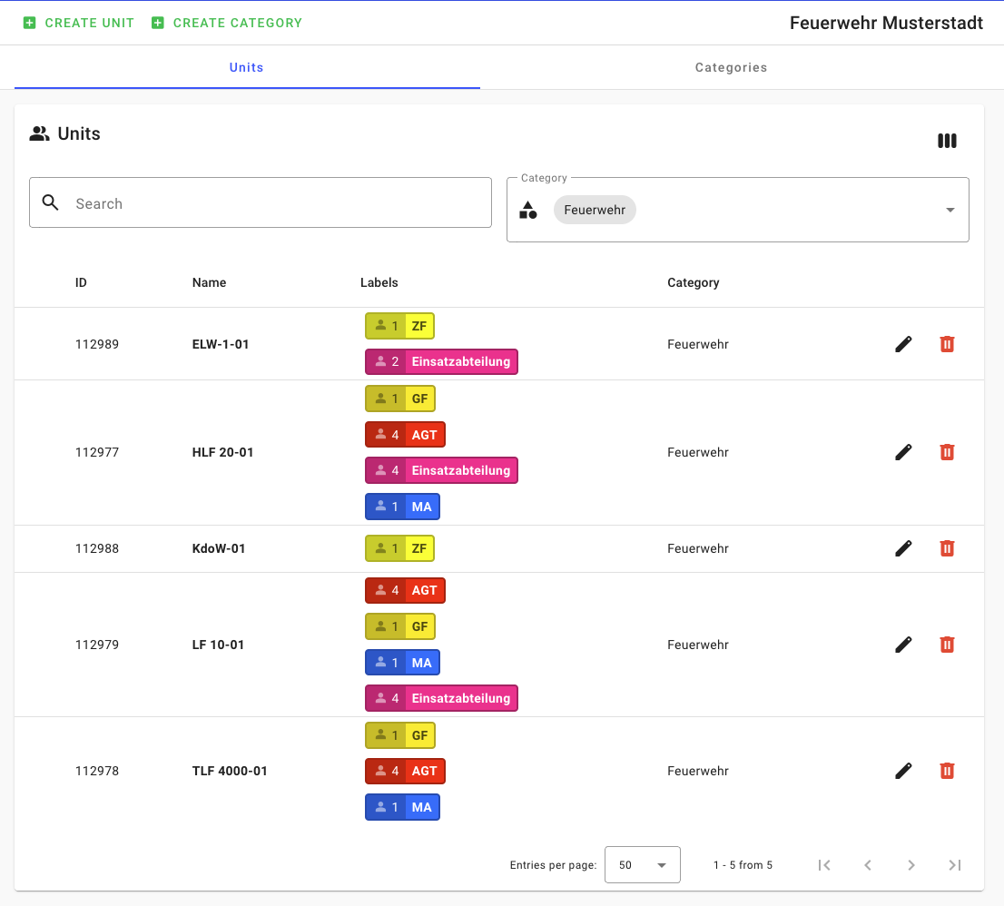
Task: Open the column visibility settings icon
Action: coord(947,141)
